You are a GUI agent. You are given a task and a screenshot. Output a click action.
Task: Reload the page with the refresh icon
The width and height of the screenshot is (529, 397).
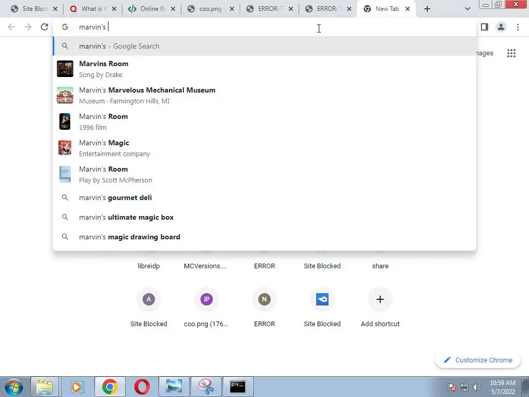44,27
